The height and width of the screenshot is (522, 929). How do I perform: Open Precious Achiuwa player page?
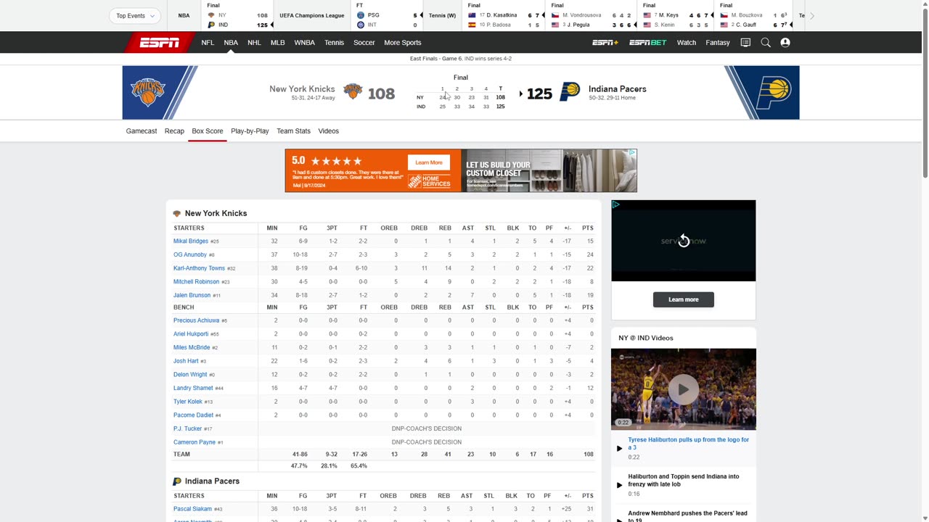(196, 320)
